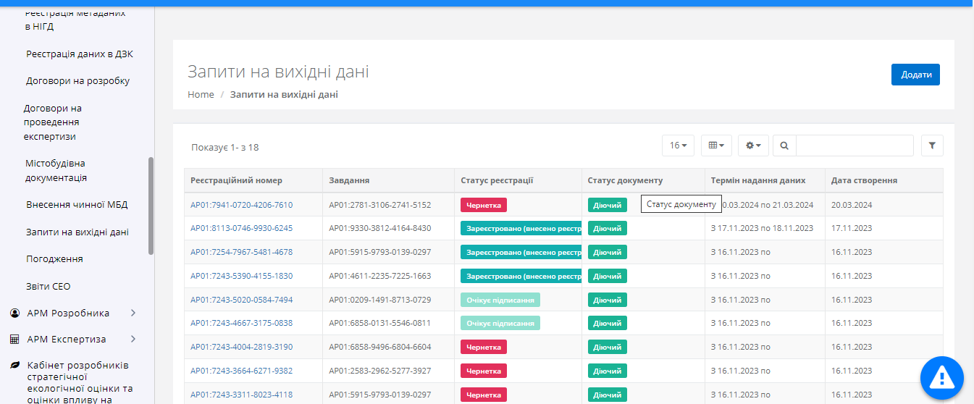
Task: Click the blue warning alert icon
Action: pos(941,377)
